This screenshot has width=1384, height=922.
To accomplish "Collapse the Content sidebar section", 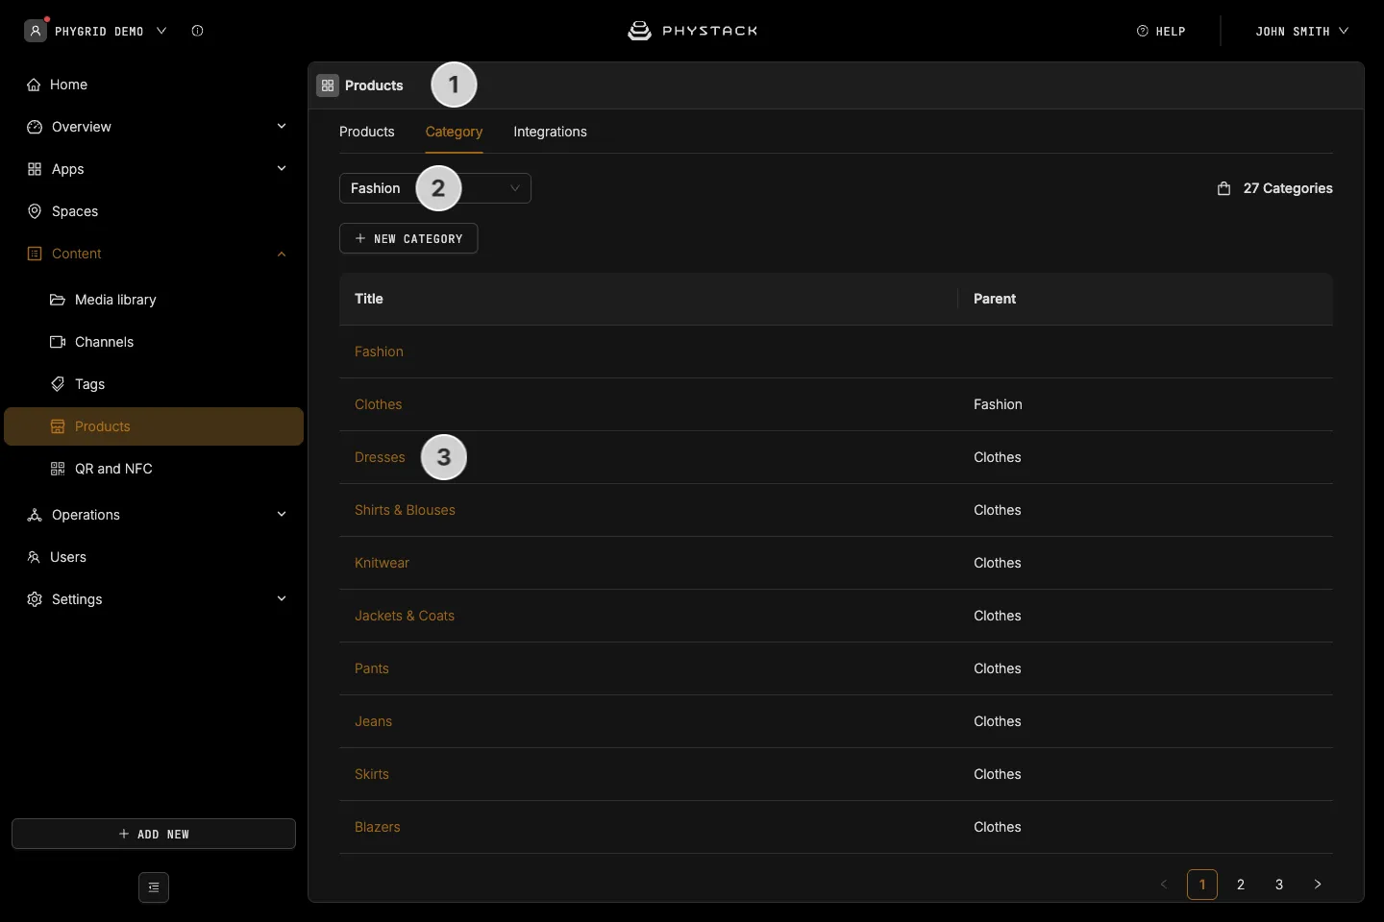I will pos(282,254).
